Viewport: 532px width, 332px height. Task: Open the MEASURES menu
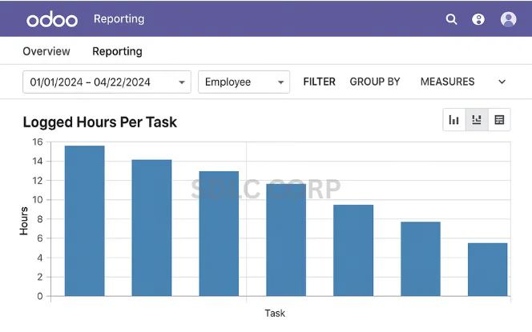point(448,82)
